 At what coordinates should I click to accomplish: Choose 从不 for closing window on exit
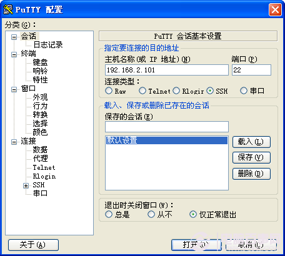(x=151, y=214)
